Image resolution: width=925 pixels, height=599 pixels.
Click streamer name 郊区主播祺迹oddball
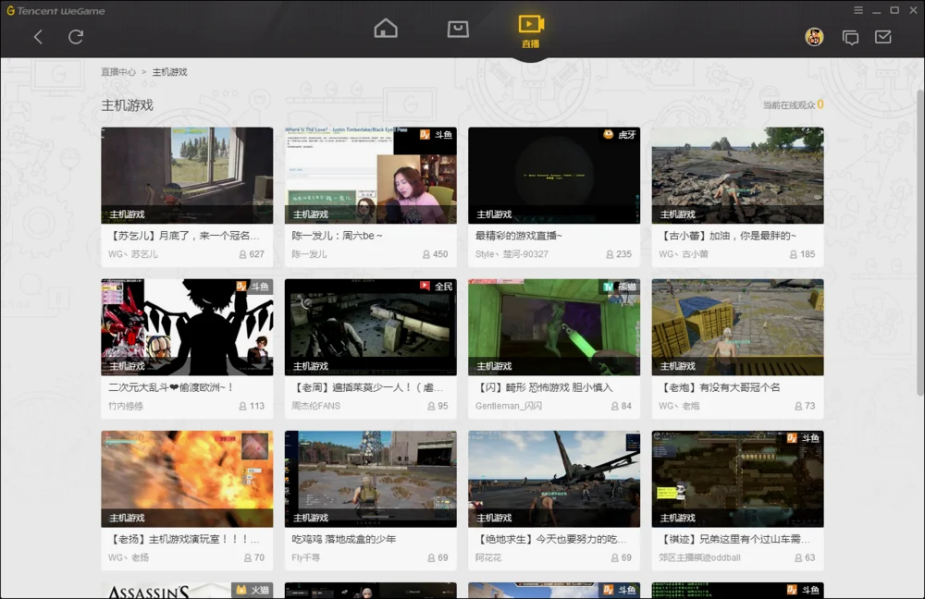click(699, 557)
